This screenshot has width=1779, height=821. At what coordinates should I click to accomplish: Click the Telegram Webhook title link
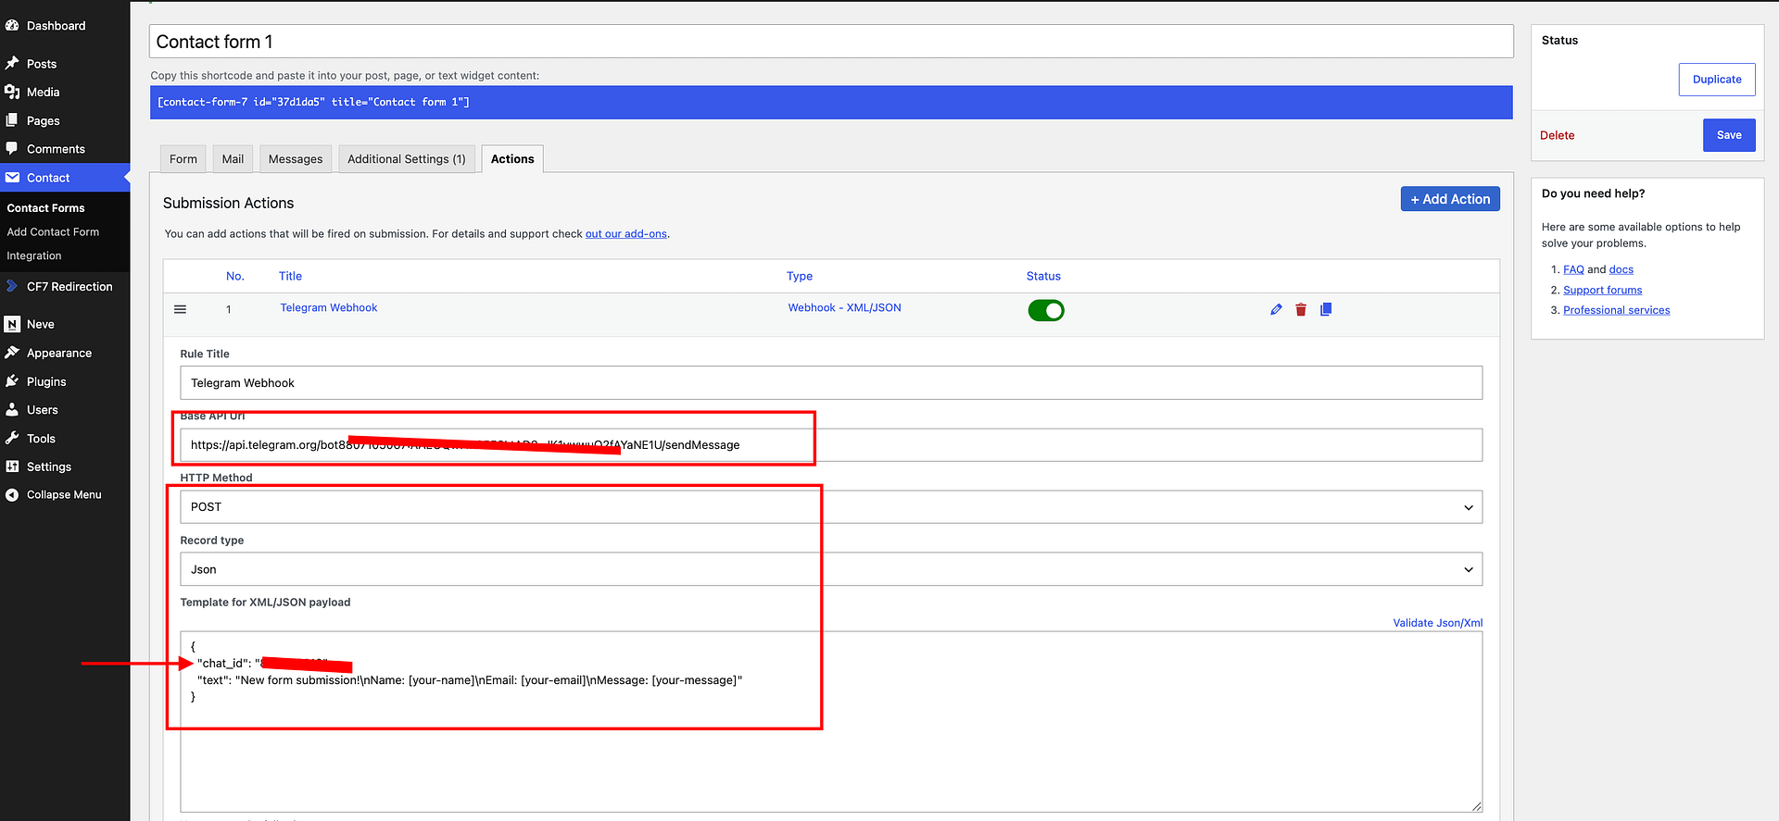pos(329,307)
